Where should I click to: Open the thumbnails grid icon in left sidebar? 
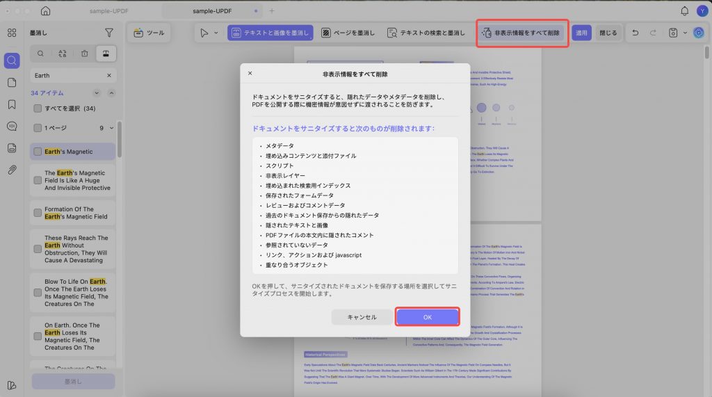[x=12, y=33]
